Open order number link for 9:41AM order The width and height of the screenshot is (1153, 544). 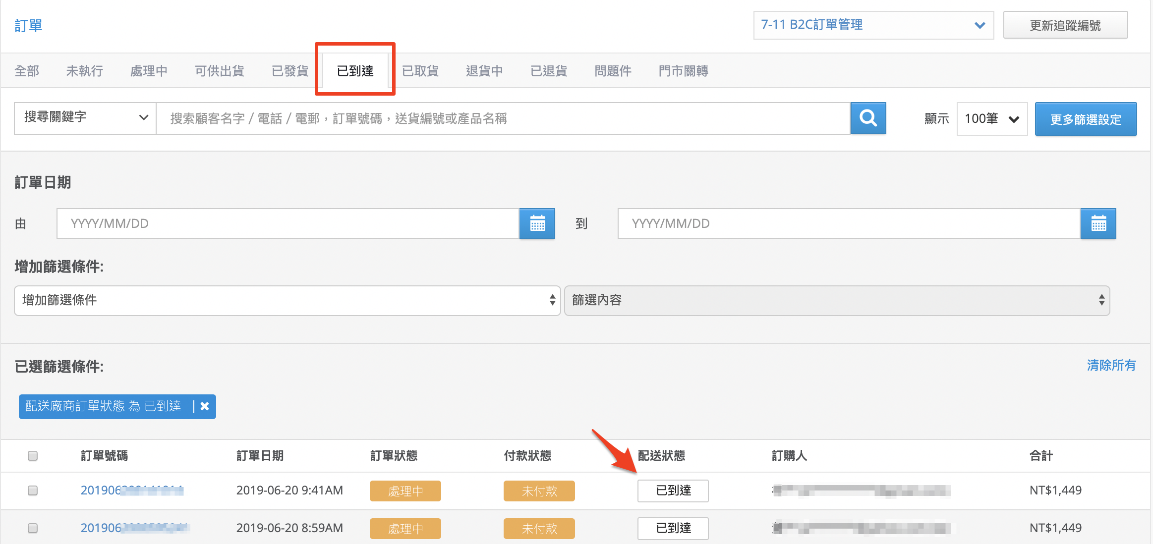[x=132, y=490]
